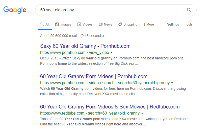Open the Redtube.com result title
The width and height of the screenshot is (210, 133).
pyautogui.click(x=110, y=107)
